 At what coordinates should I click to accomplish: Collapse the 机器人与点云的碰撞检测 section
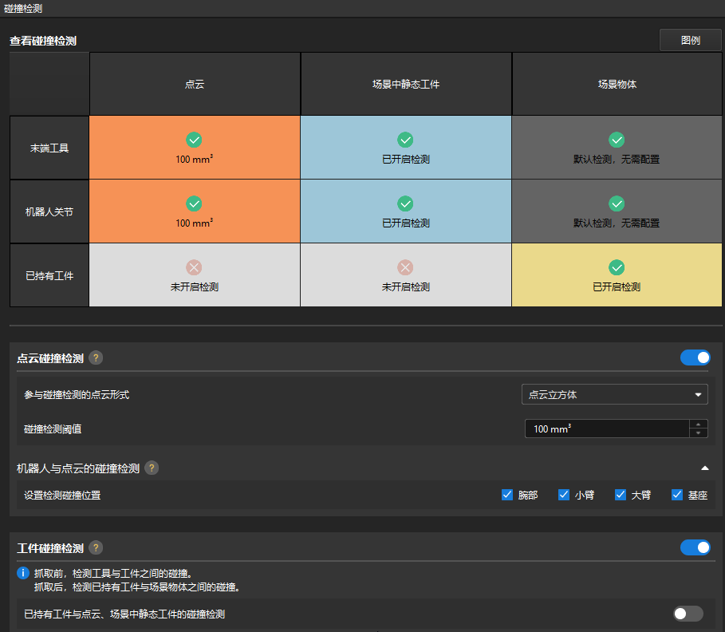[704, 468]
